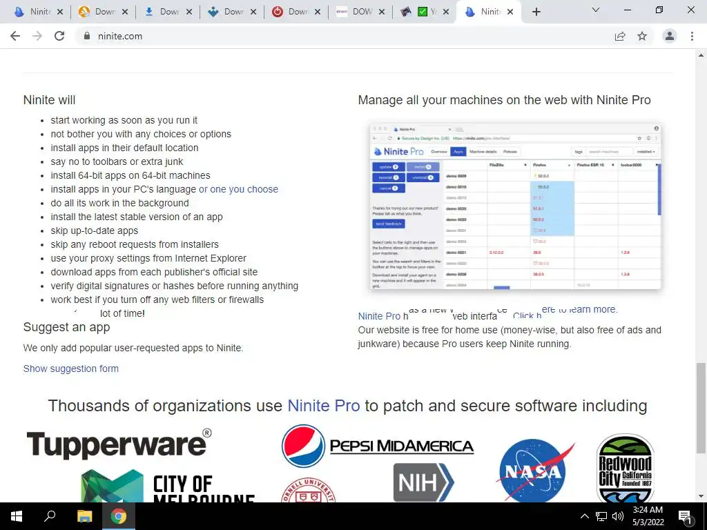Reload the ninite.com page
Image resolution: width=707 pixels, height=530 pixels.
(x=59, y=36)
